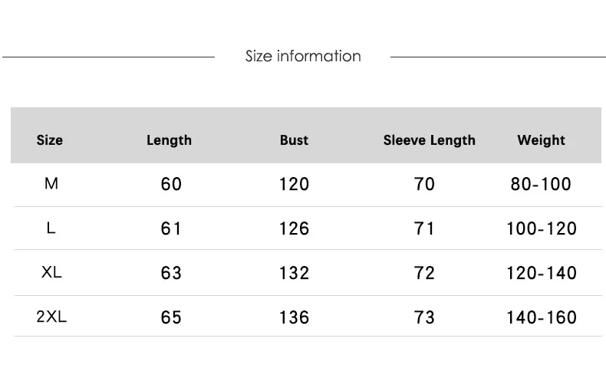Select the 2XL size row label
This screenshot has width=606, height=371.
(51, 317)
